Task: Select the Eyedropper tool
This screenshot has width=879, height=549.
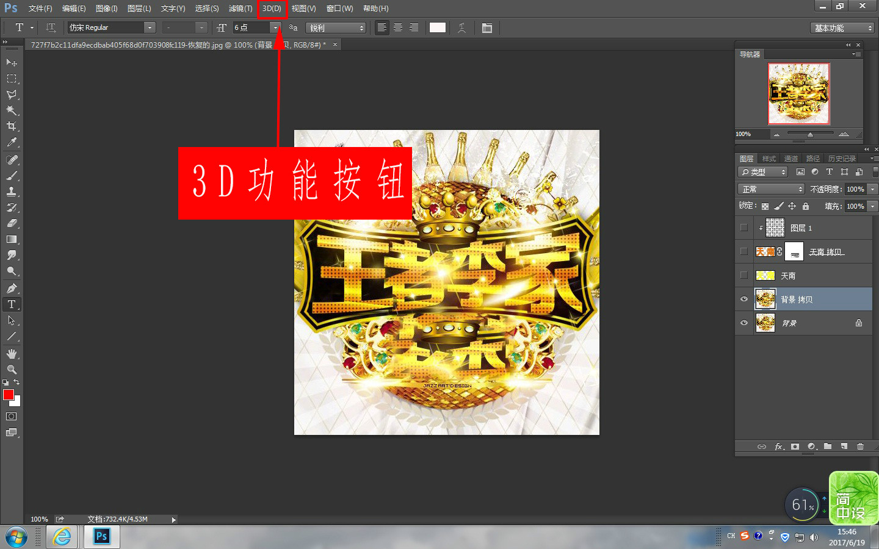Action: [x=12, y=142]
